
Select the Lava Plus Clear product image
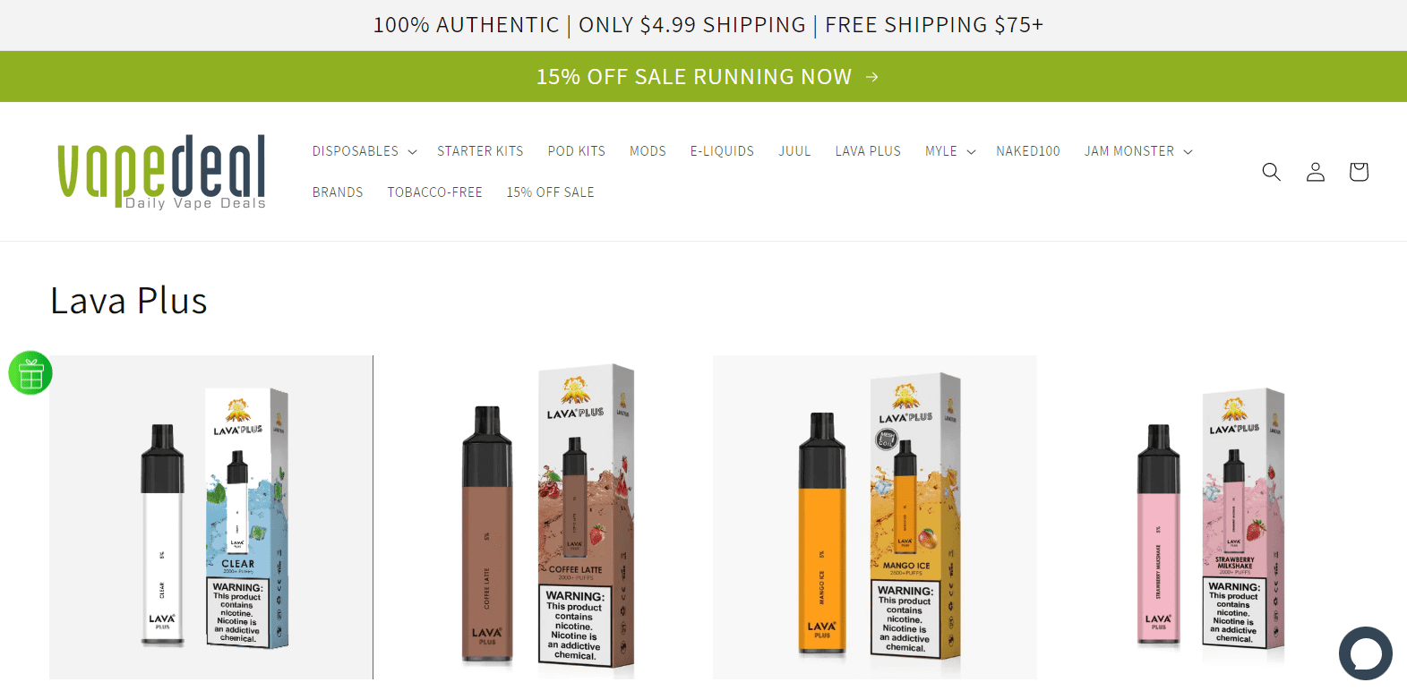click(211, 517)
